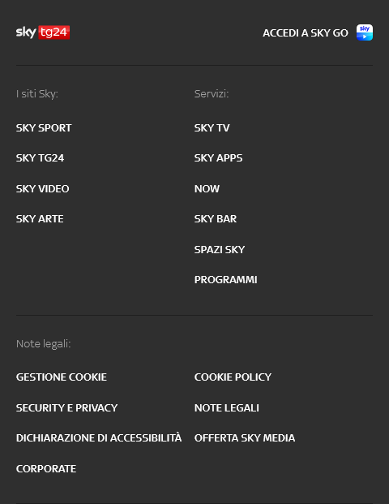Select Sky TV under Servizi
This screenshot has width=389, height=504.
[212, 128]
